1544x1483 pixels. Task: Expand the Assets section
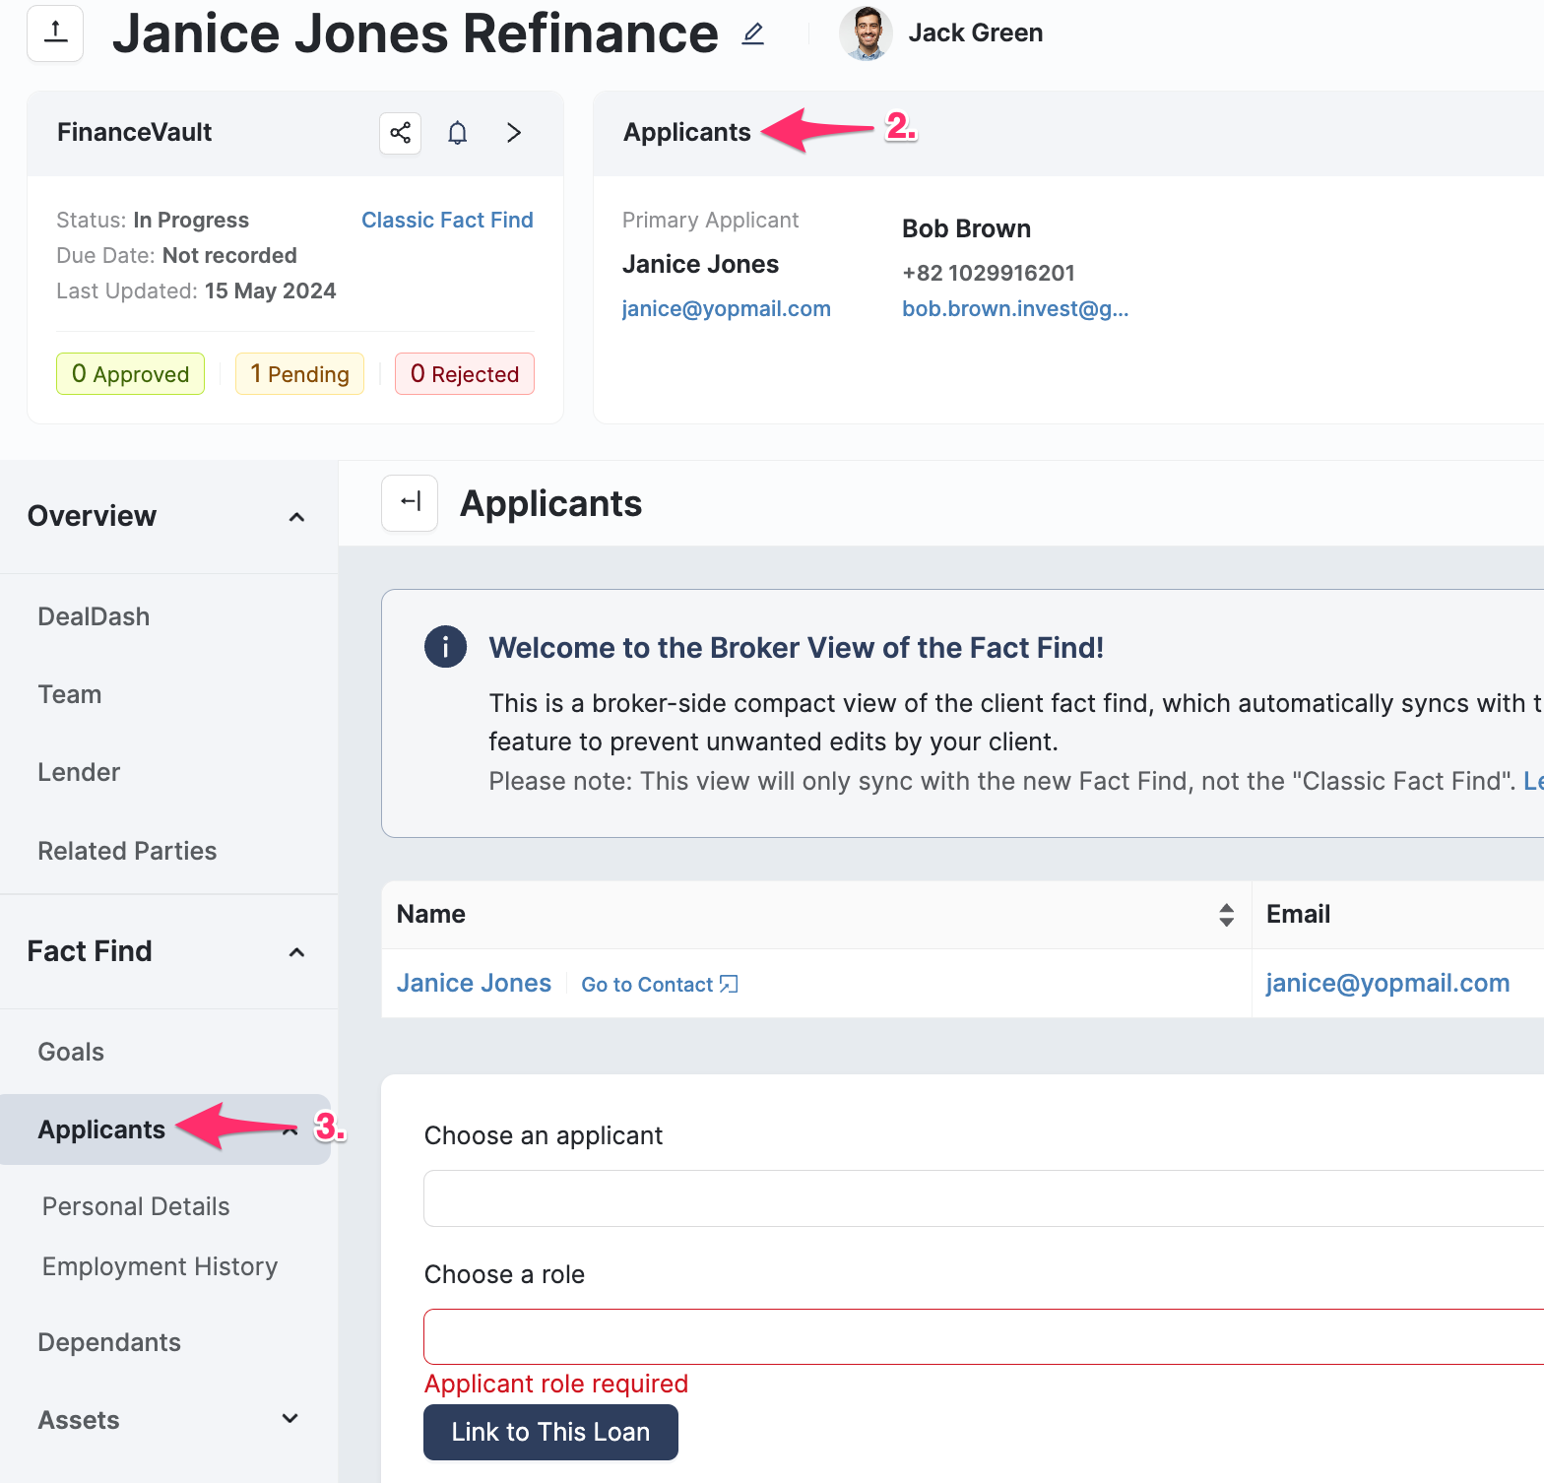click(290, 1419)
